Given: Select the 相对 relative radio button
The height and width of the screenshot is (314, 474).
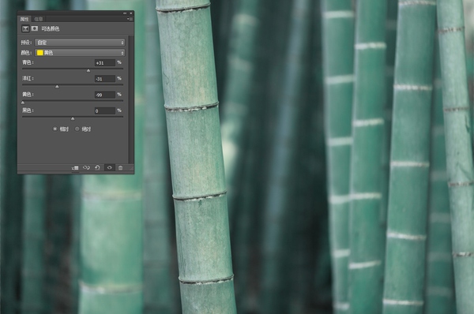Looking at the screenshot, I should pyautogui.click(x=55, y=129).
